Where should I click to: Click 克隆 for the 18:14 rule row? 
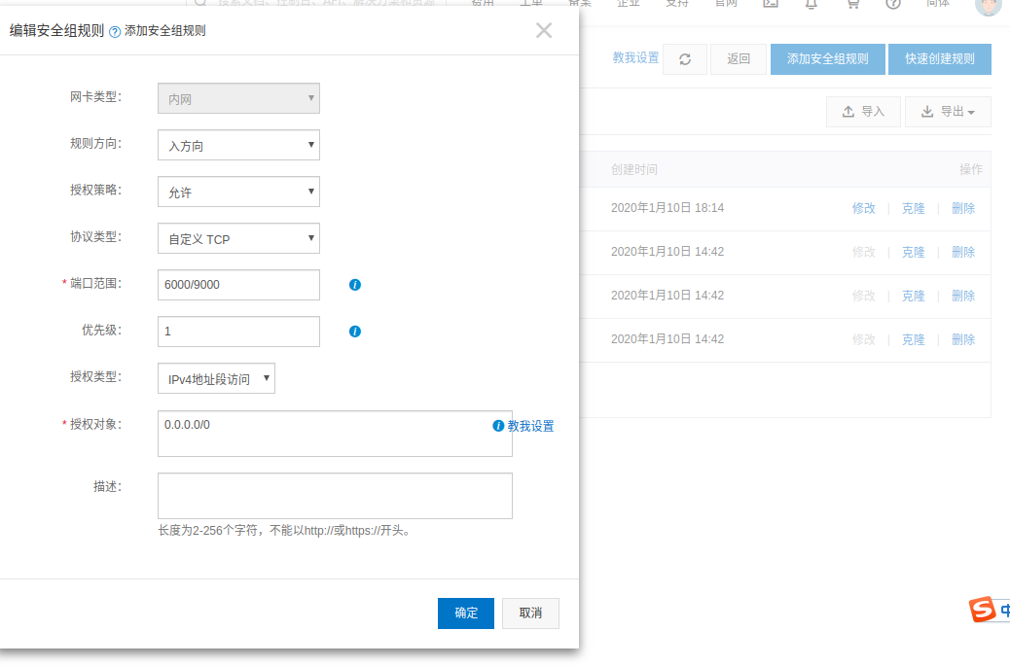[914, 208]
